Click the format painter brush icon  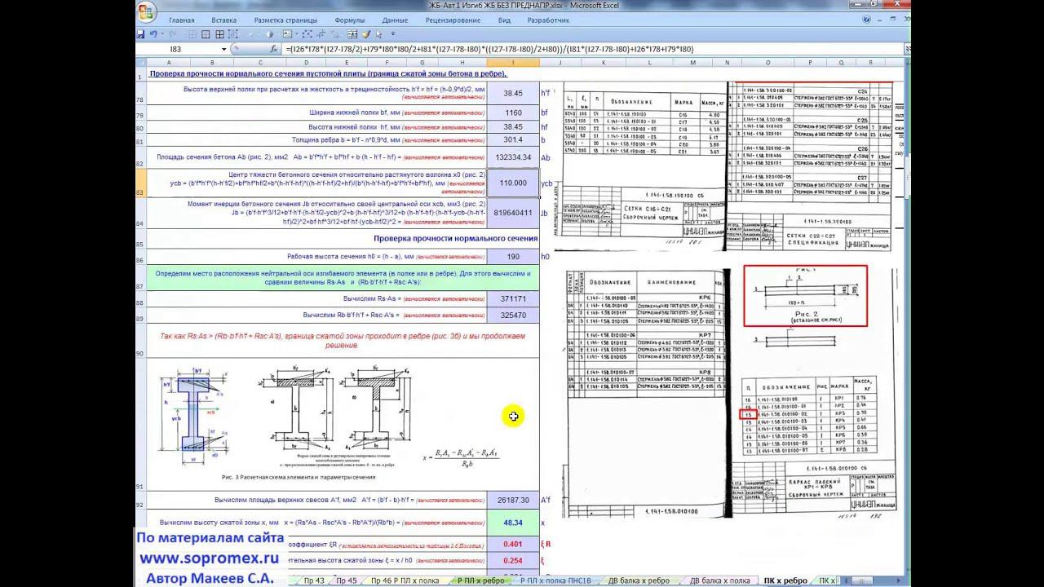(367, 34)
